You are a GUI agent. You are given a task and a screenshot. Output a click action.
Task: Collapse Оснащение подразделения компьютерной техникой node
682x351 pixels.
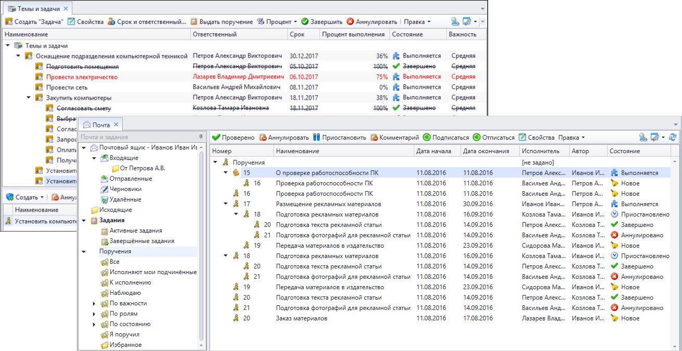(18, 56)
